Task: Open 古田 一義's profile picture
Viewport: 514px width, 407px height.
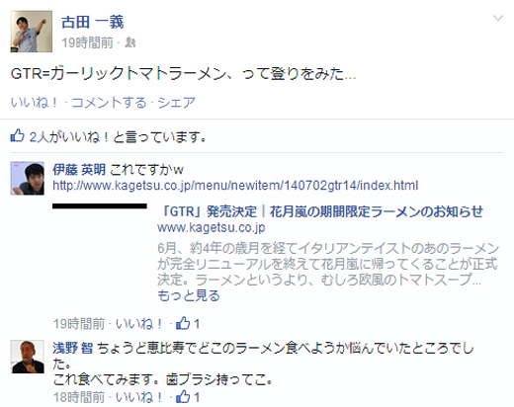Action: coord(32,32)
